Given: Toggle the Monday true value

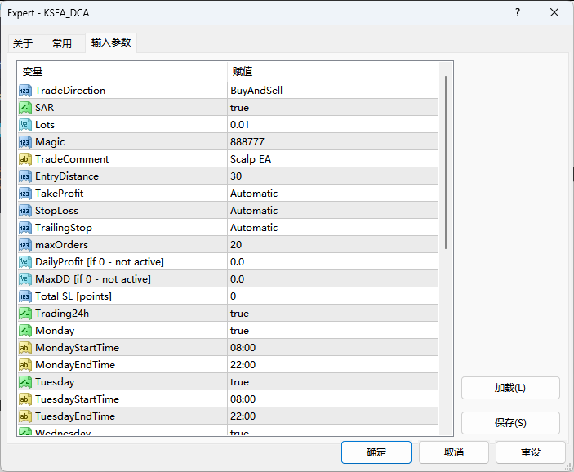Looking at the screenshot, I should pos(239,331).
